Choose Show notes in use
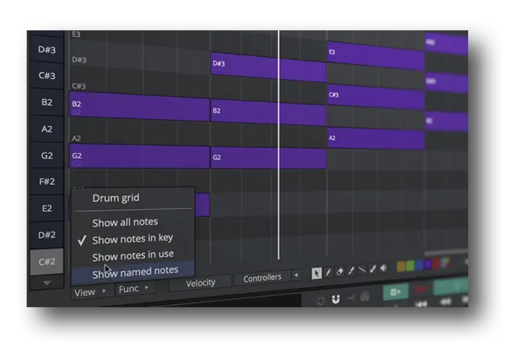The width and height of the screenshot is (505, 344). (x=133, y=256)
